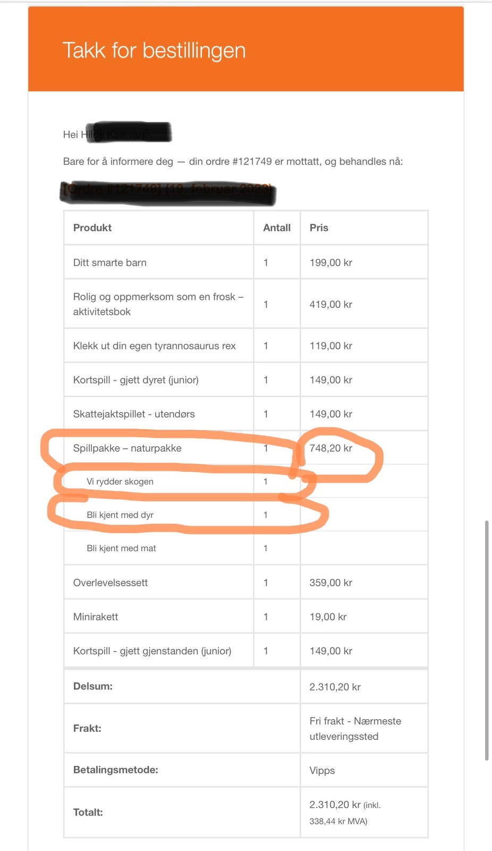Screen dimensions: 492x851
Task: Click 'Kortspill - gjett gjenstanden (junior)' product
Action: [152, 651]
